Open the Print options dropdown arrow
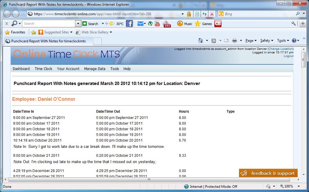Screen dimensions: 309x192 point(241,41)
